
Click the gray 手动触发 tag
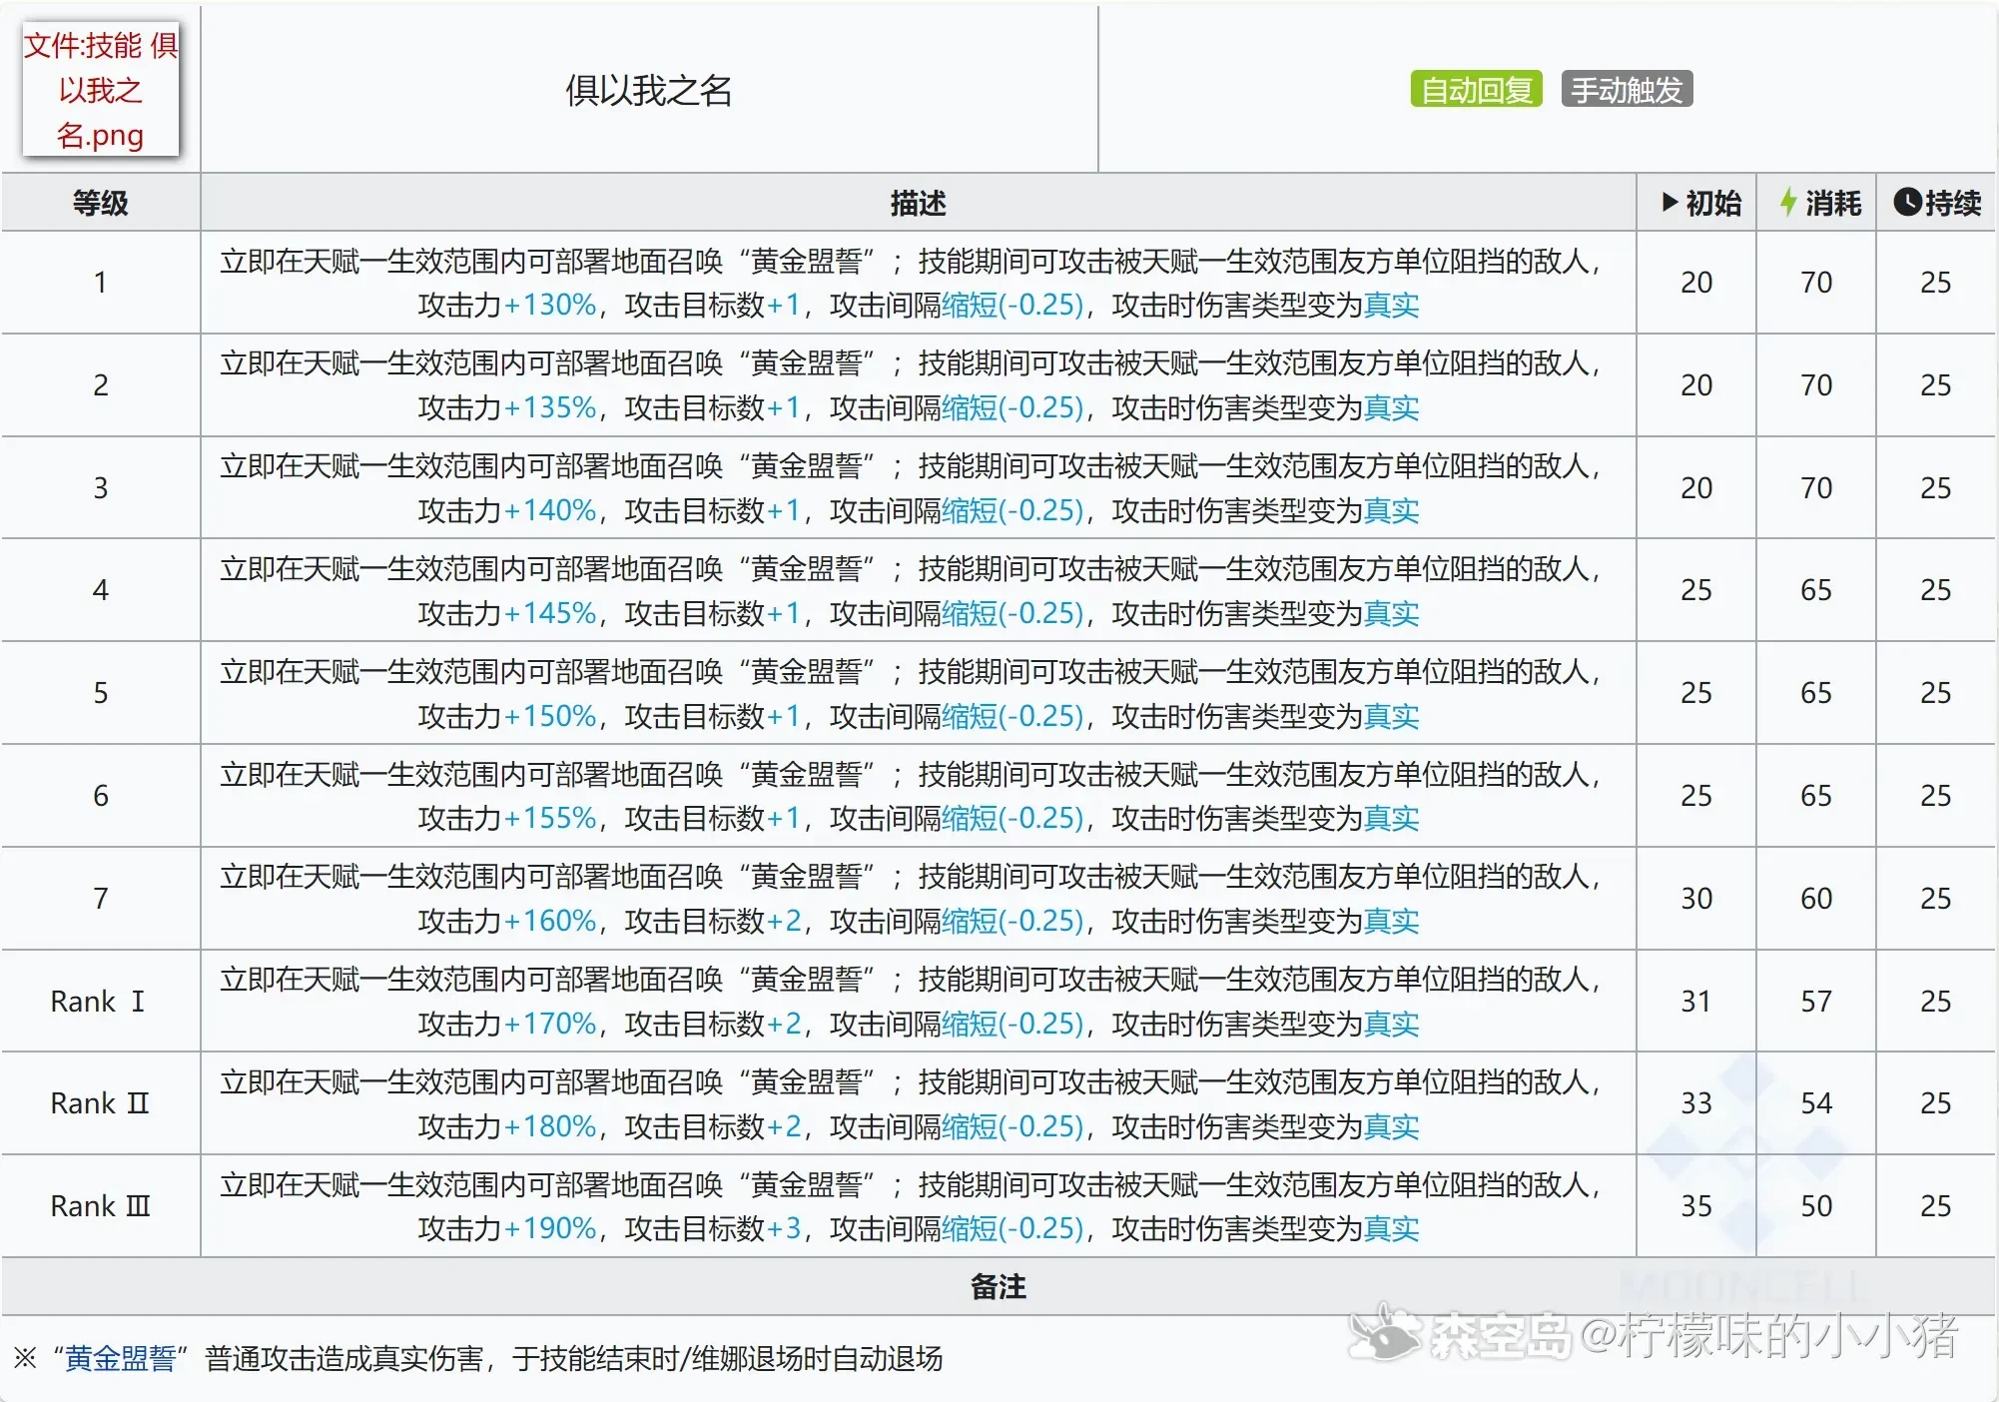pos(1627,90)
